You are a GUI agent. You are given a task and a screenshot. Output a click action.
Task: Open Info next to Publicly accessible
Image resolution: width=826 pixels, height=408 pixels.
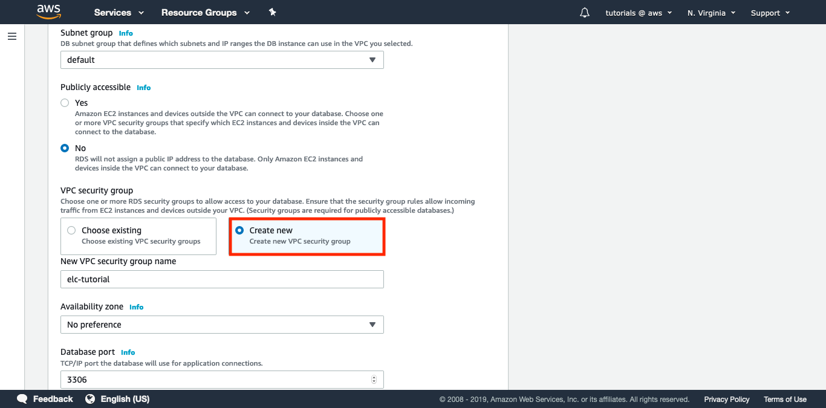point(144,88)
